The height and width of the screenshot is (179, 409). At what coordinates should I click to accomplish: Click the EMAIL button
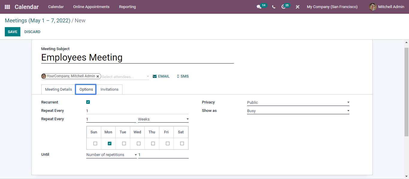tap(161, 76)
